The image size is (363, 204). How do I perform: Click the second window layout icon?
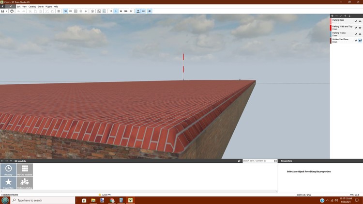(x=104, y=11)
